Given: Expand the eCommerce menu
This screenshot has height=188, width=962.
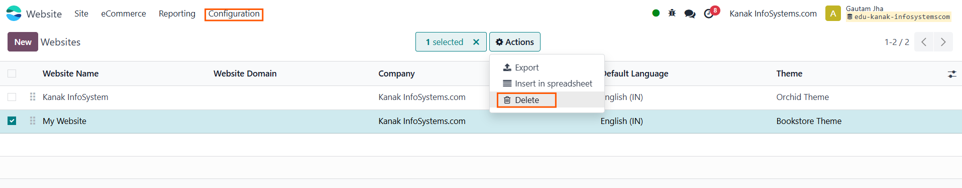Looking at the screenshot, I should pos(124,13).
